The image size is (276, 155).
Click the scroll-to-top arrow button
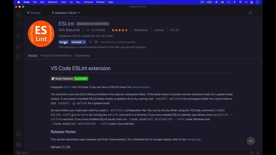[x=251, y=141]
